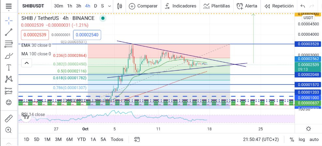This screenshot has width=322, height=146.
Task: Open timezone menu at 21:50:47 (UTC+2)
Action: [261, 139]
